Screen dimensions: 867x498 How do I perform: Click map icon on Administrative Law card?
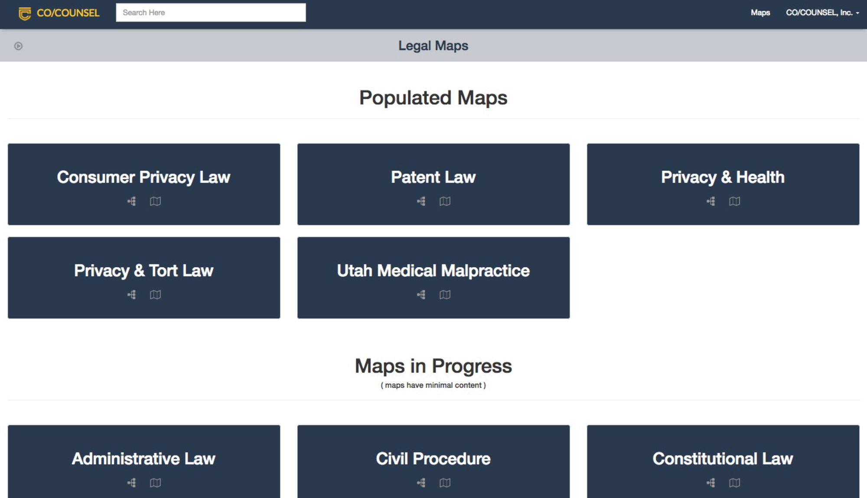(x=156, y=483)
